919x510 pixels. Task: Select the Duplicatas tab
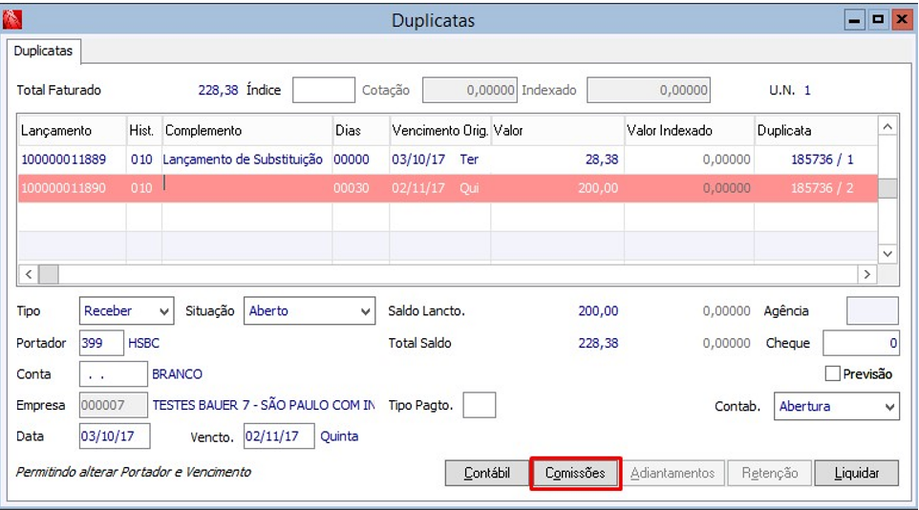[43, 51]
